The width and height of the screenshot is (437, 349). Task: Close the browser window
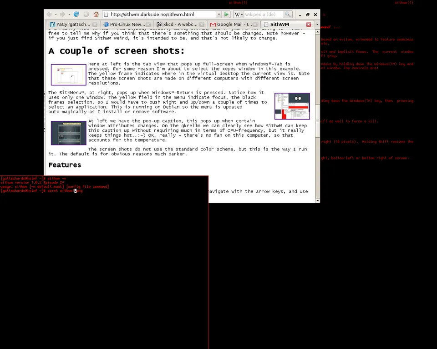[315, 15]
